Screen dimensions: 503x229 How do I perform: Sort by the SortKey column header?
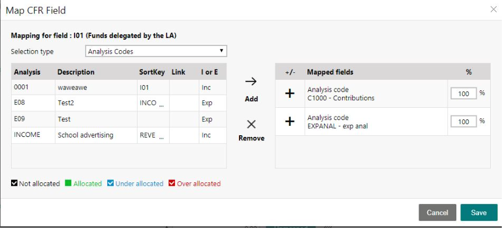click(x=152, y=72)
